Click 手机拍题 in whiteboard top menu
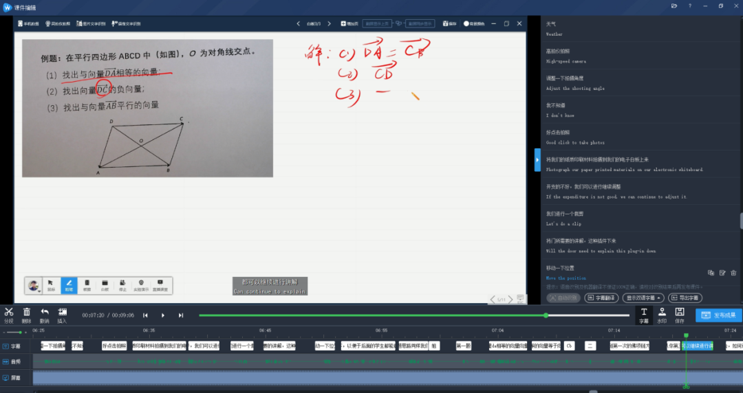The height and width of the screenshot is (393, 743). (x=30, y=23)
